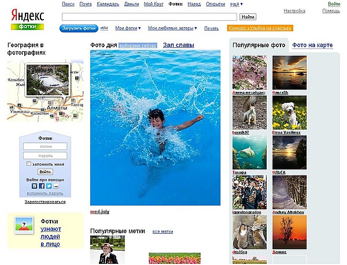The image size is (347, 265).
Task: Go to 'Почта' in top menu
Action: click(x=86, y=4)
